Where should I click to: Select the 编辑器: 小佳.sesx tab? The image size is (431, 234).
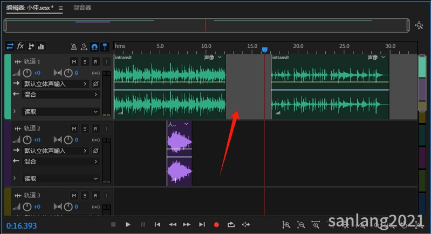30,8
